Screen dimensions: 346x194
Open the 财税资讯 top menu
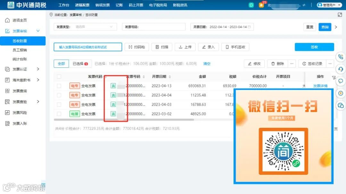(180, 5)
